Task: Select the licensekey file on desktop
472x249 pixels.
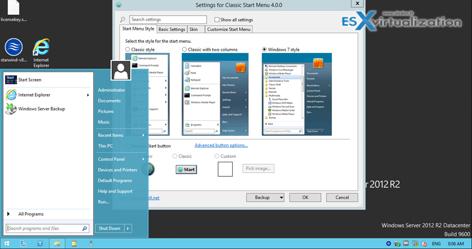Action: (14, 12)
